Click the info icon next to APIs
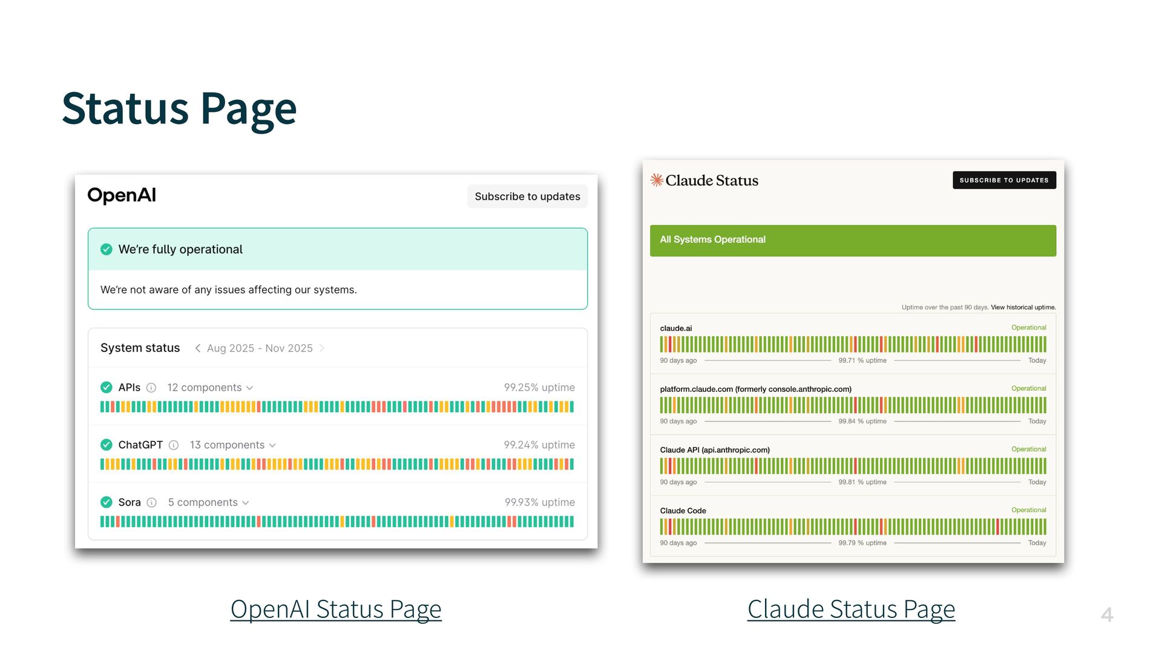Viewport: 1162px width, 653px height. click(x=151, y=388)
